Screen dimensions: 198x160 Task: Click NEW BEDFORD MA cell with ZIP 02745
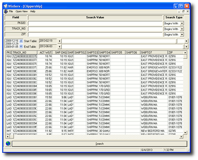pyautogui.click(x=154, y=131)
